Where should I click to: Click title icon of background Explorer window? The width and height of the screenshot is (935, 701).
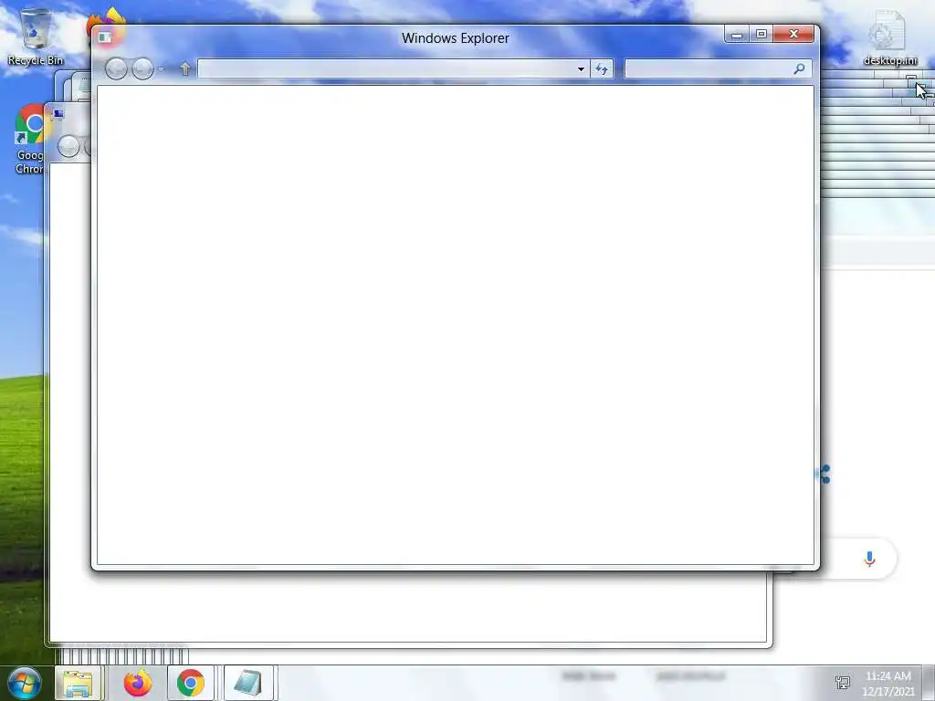click(x=58, y=114)
